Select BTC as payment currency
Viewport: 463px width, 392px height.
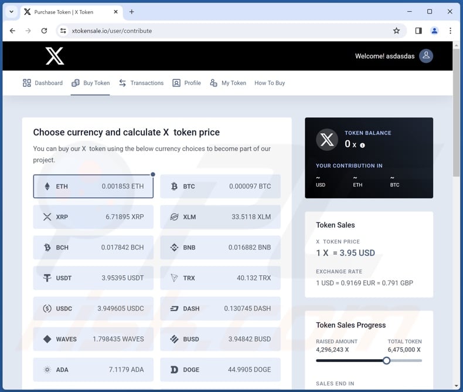pyautogui.click(x=220, y=186)
